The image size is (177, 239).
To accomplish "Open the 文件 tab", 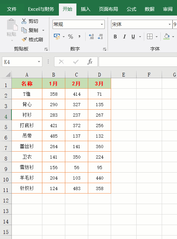I will (12, 9).
